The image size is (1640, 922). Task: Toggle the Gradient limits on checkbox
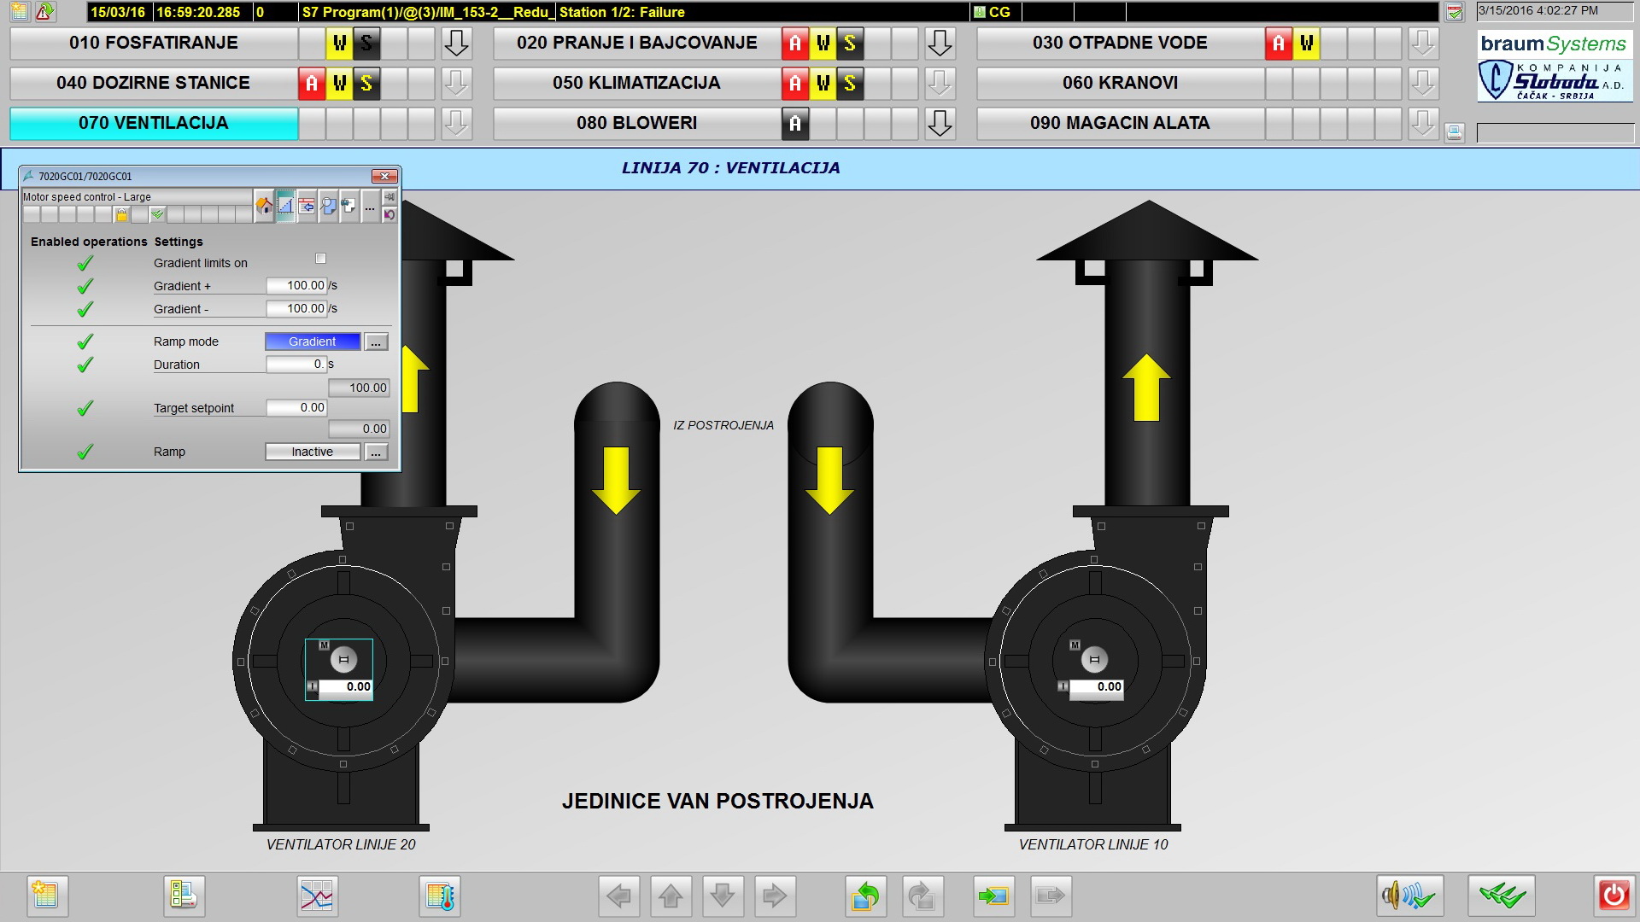tap(320, 259)
